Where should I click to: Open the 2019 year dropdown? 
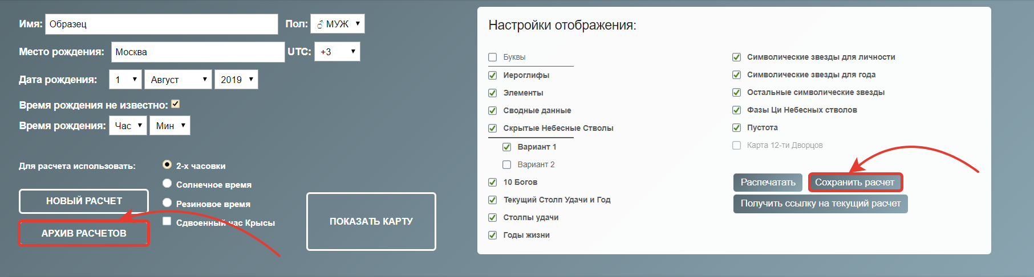pyautogui.click(x=236, y=80)
